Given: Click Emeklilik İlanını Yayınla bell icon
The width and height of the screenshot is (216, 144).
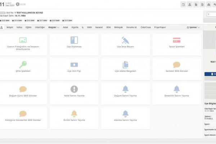Looking at the screenshot, I should [177, 89].
